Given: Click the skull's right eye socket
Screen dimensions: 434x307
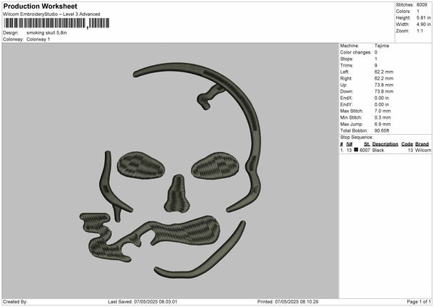Looking at the screenshot, I should (x=215, y=166).
